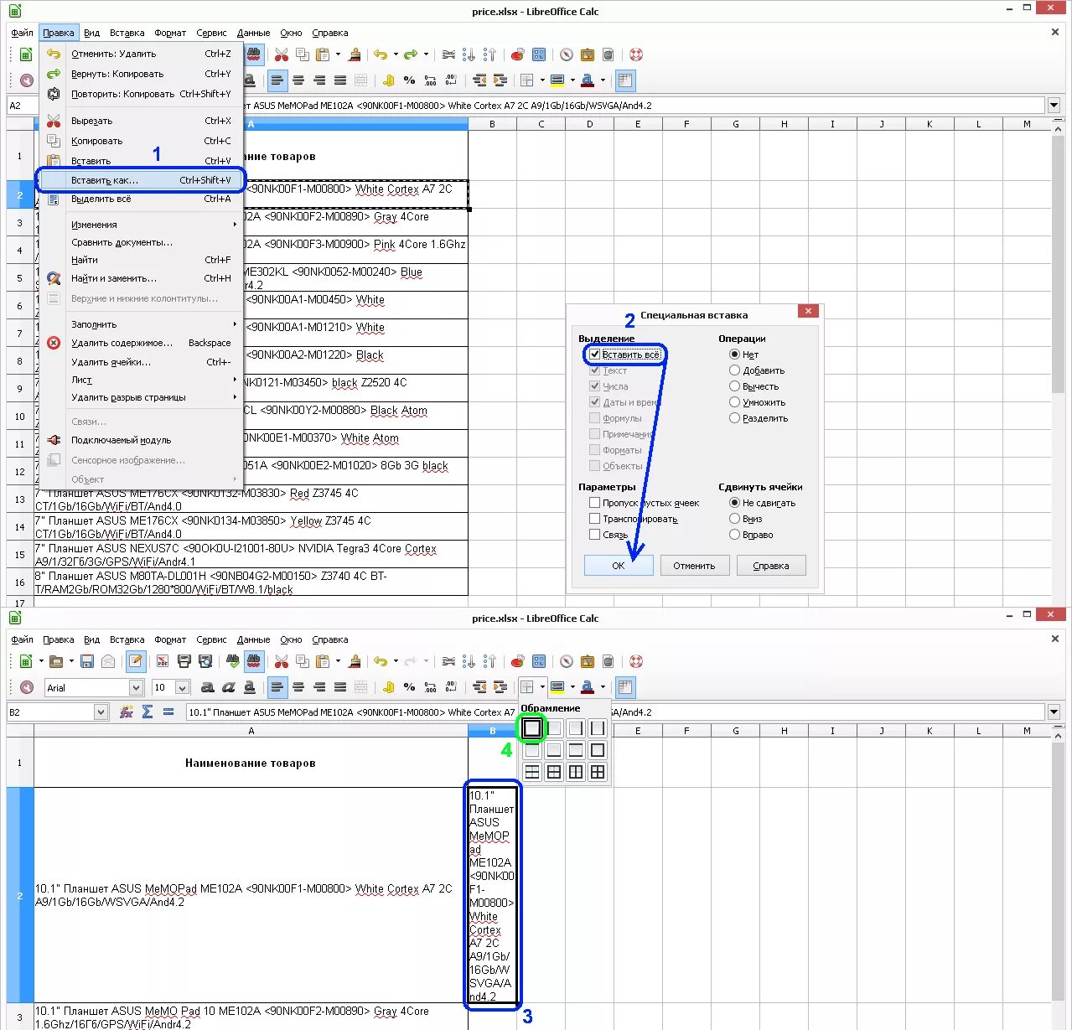This screenshot has width=1072, height=1030.
Task: Click Justified alignment icon in upper window
Action: pyautogui.click(x=340, y=80)
